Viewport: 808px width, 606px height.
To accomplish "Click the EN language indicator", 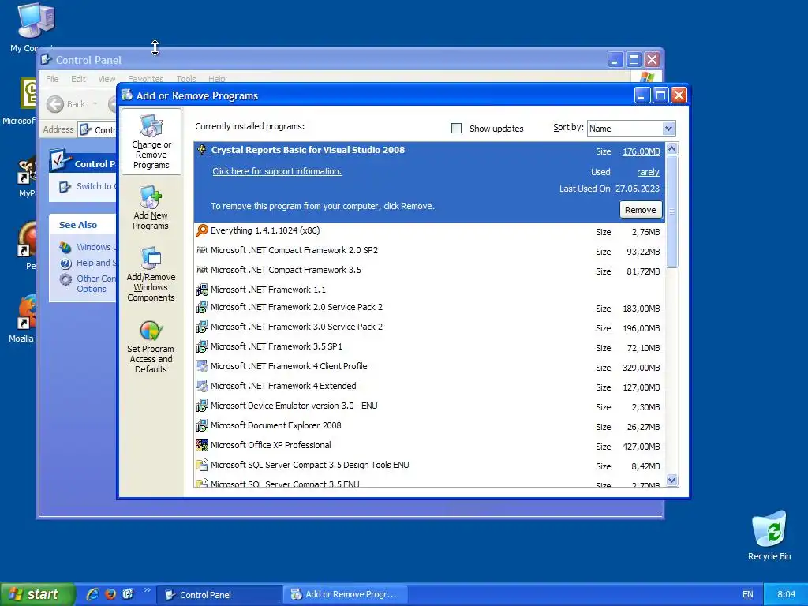I will pos(748,595).
